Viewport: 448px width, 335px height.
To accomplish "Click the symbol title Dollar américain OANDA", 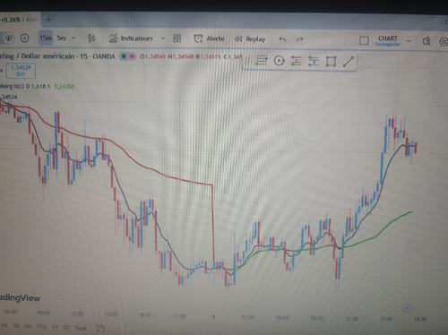I will click(57, 56).
